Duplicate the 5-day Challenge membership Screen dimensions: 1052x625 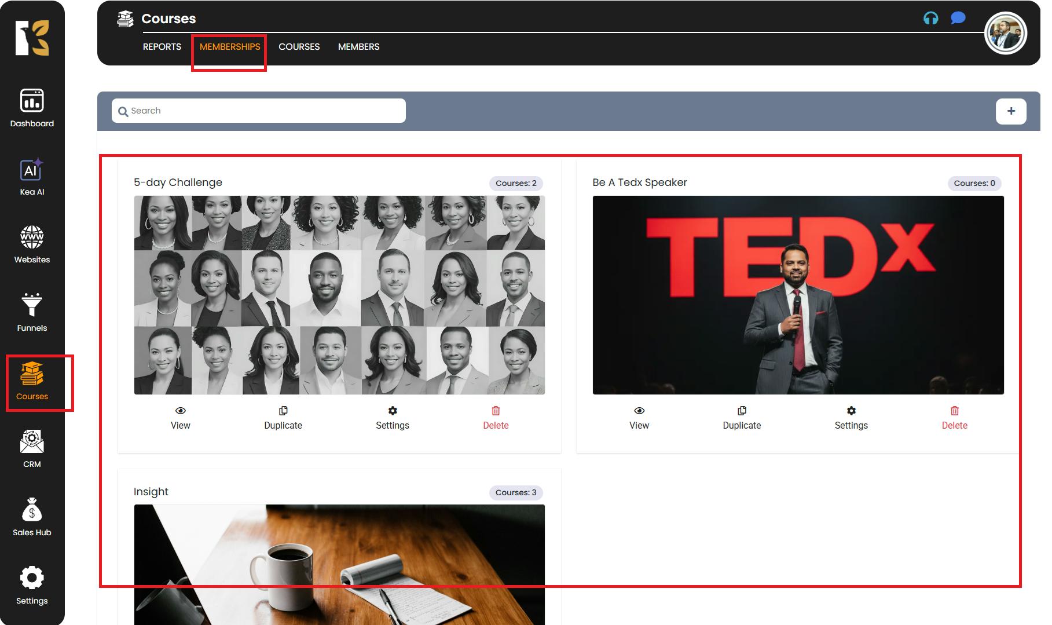tap(283, 418)
